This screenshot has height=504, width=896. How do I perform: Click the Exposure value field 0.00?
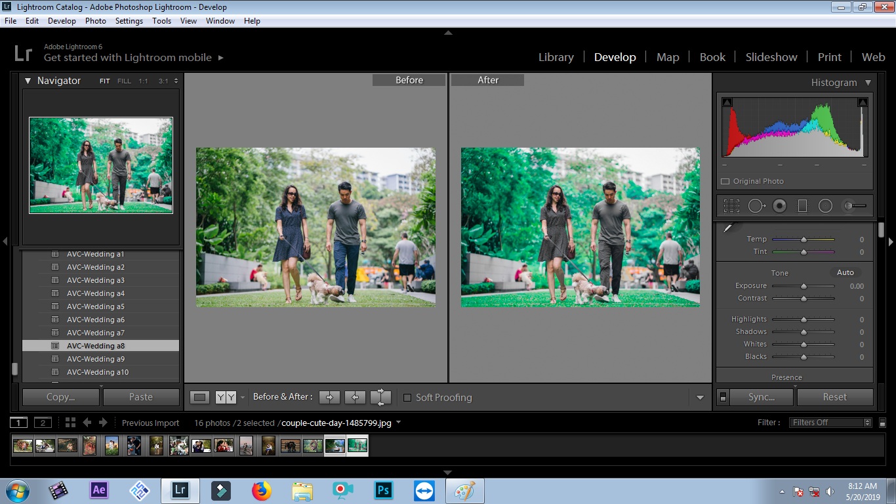[856, 286]
